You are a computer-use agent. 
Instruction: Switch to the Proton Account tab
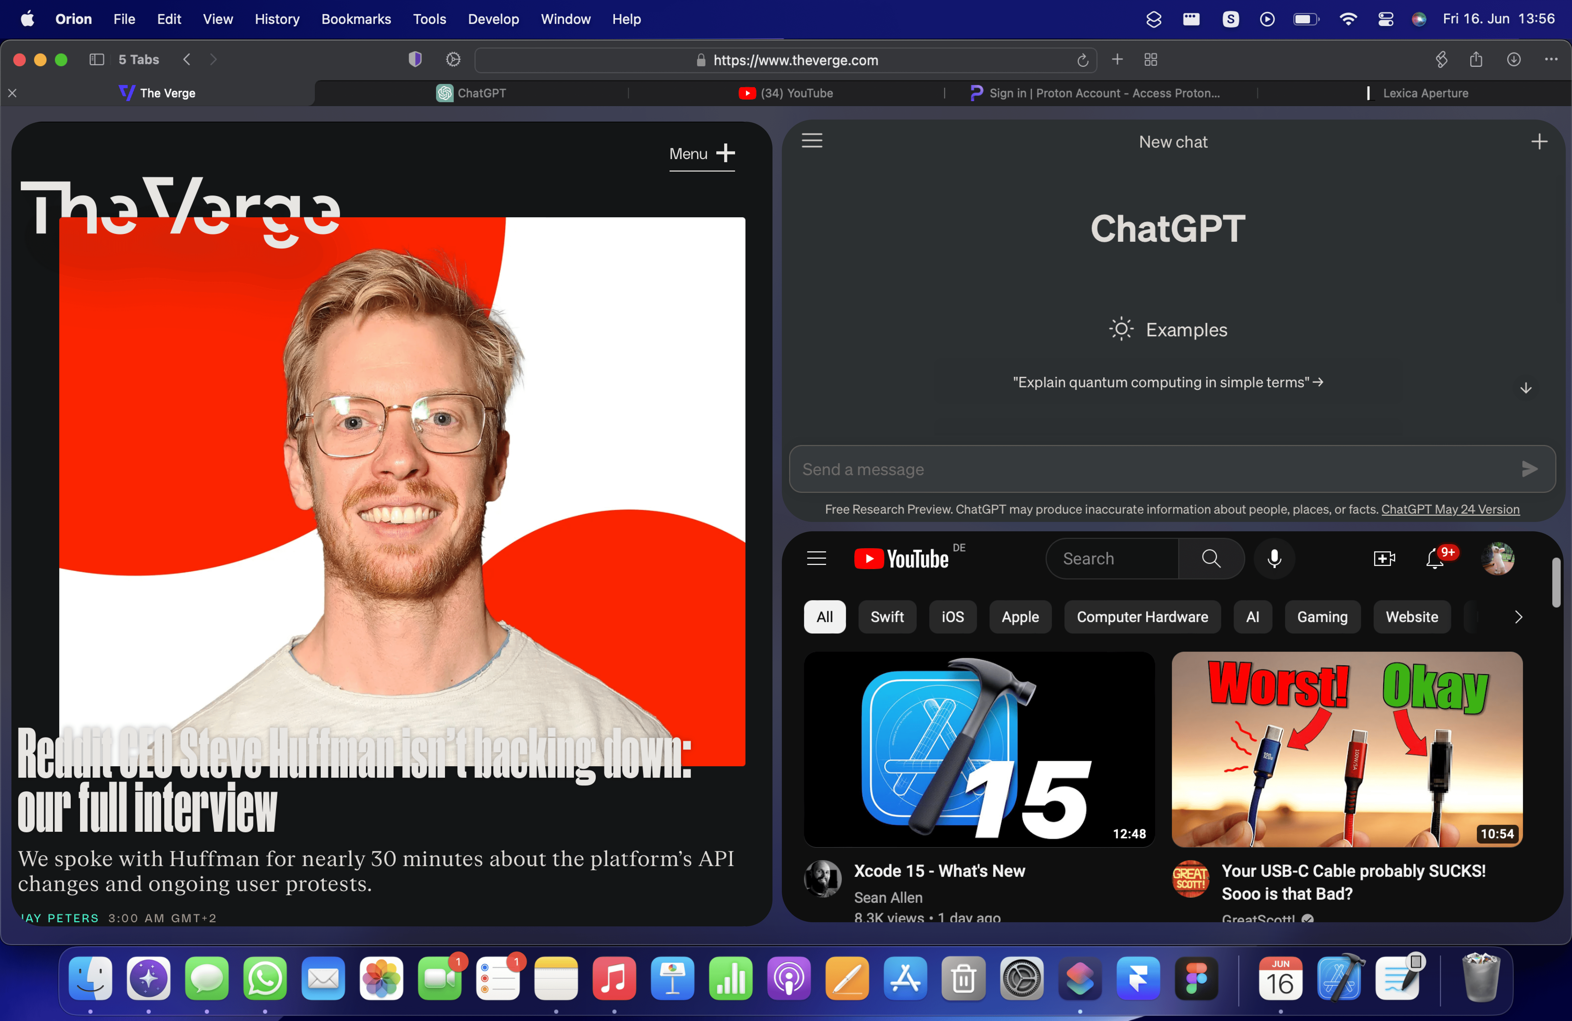click(x=1101, y=93)
